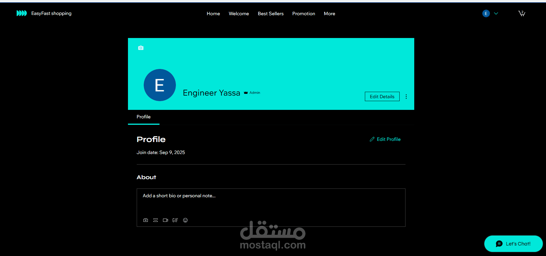Add a photo with the camera icon in bio editor
Viewport: 546px width, 256px height.
click(146, 220)
